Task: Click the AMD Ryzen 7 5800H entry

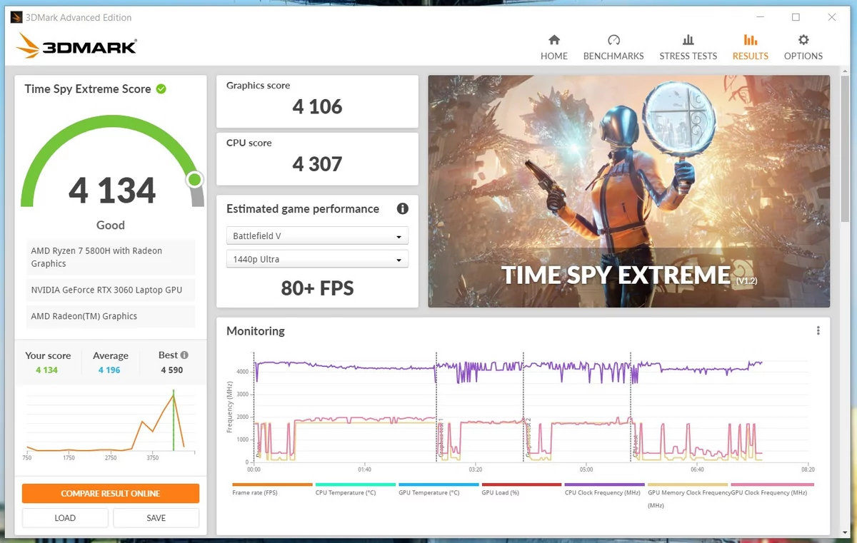Action: [111, 257]
